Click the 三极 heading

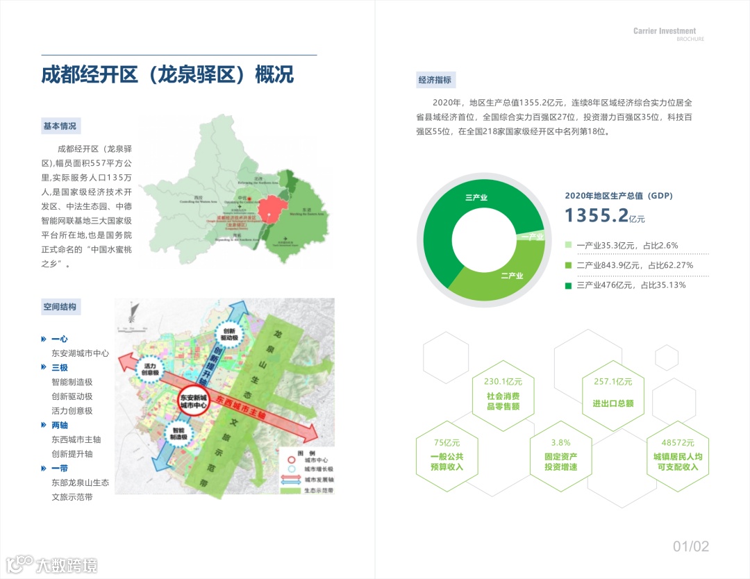pos(60,368)
